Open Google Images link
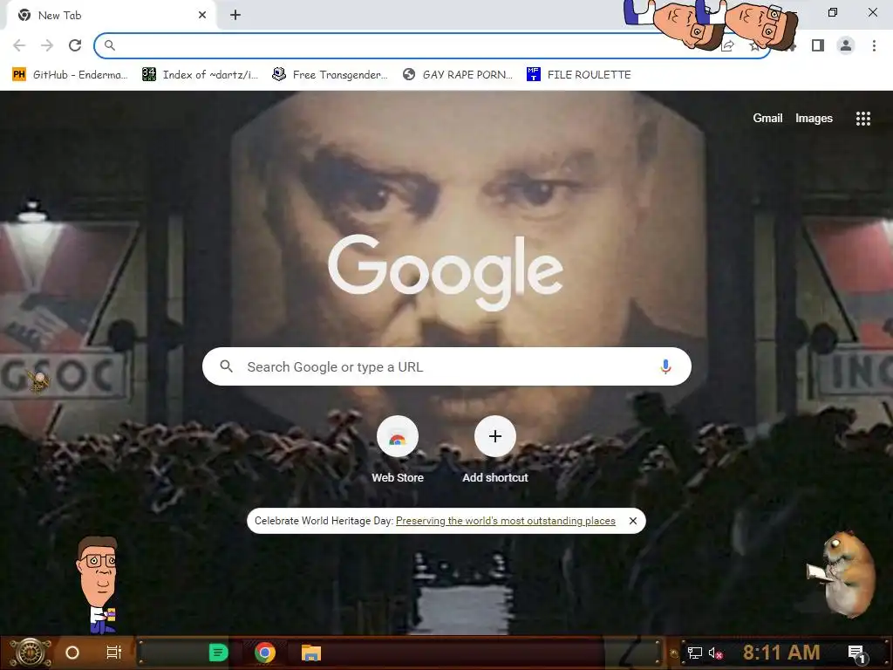 (x=814, y=118)
